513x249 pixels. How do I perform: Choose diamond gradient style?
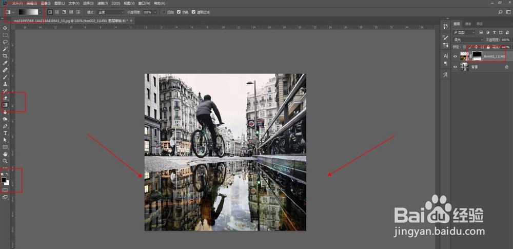pyautogui.click(x=78, y=12)
